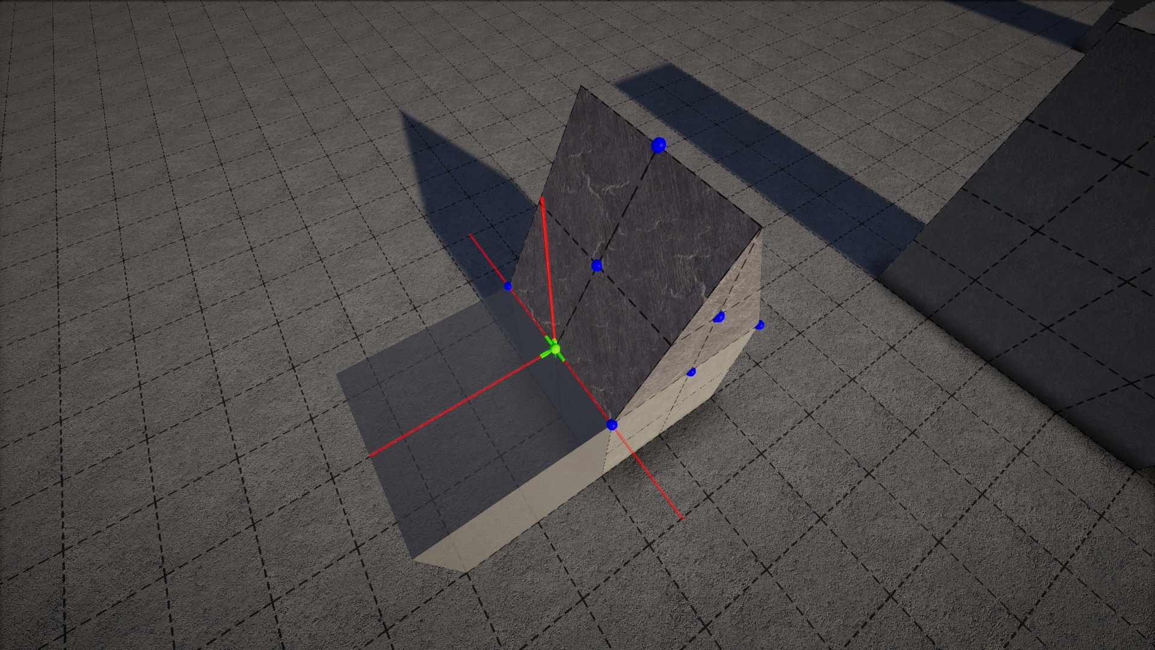Click the top-right corner of the sloped face
Viewport: 1155px width, 650px height.
click(761, 227)
